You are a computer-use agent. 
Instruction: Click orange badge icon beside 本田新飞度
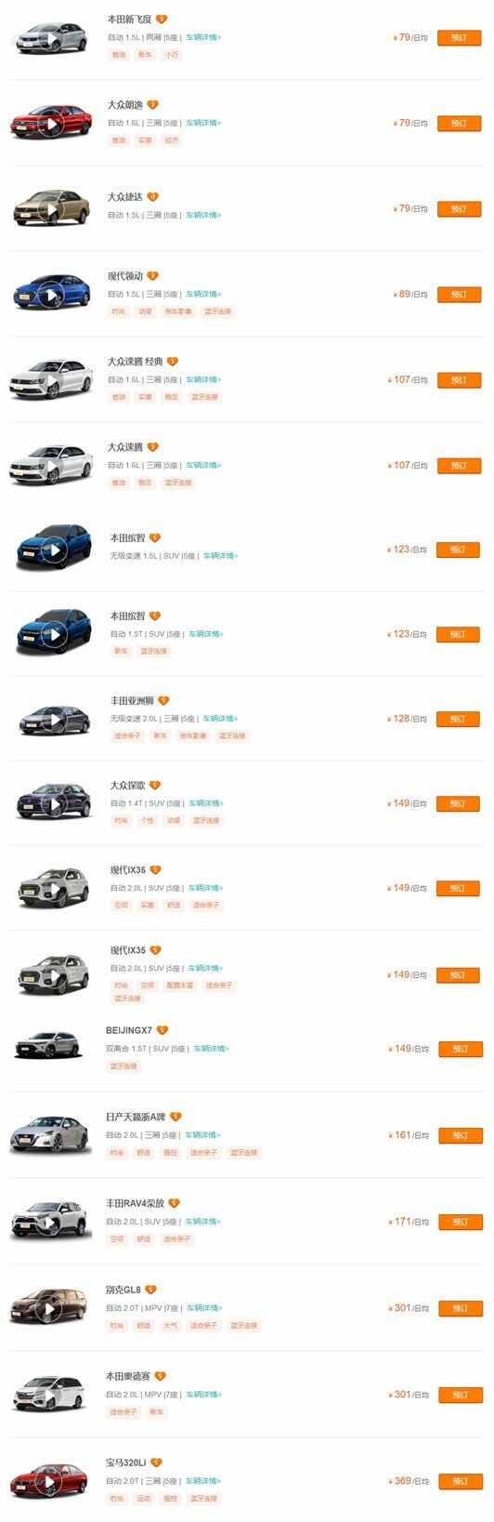click(x=162, y=19)
